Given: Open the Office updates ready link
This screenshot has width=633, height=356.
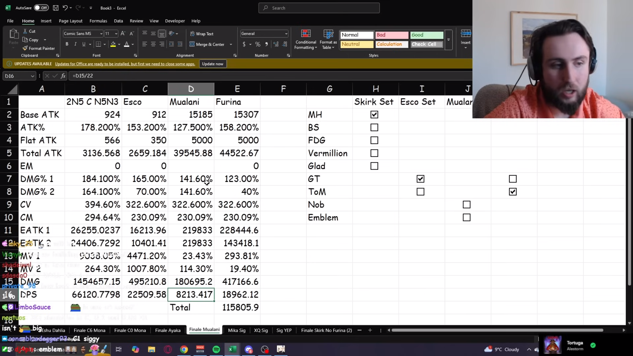Looking at the screenshot, I should tap(125, 64).
